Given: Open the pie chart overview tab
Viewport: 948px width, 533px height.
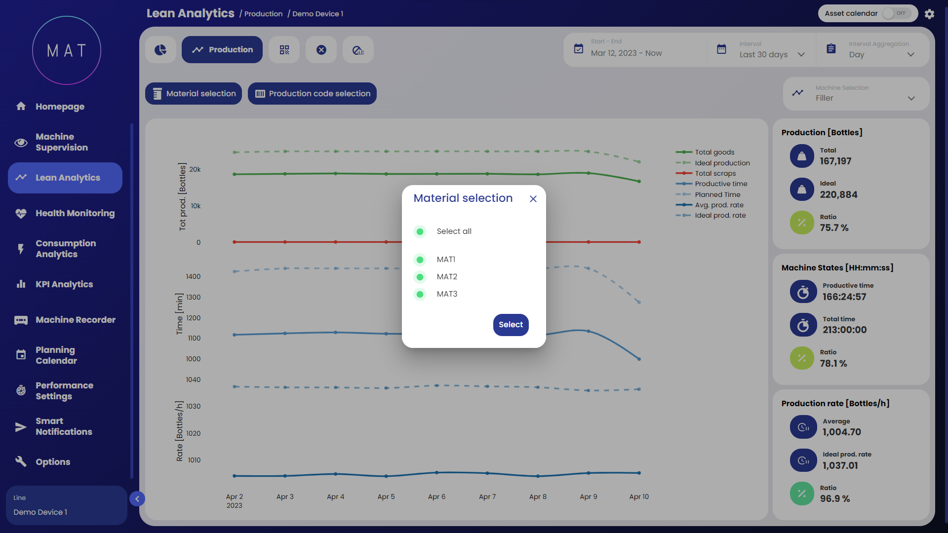Looking at the screenshot, I should click(x=160, y=50).
